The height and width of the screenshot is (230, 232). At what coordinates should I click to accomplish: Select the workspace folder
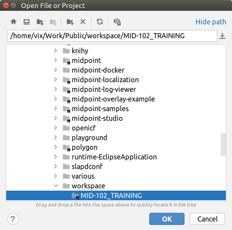pyautogui.click(x=116, y=186)
